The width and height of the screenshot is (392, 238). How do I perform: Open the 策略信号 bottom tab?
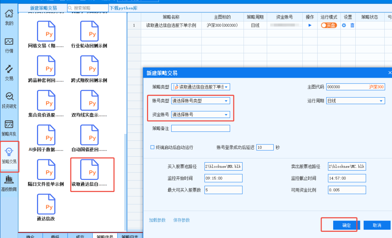coord(105,236)
